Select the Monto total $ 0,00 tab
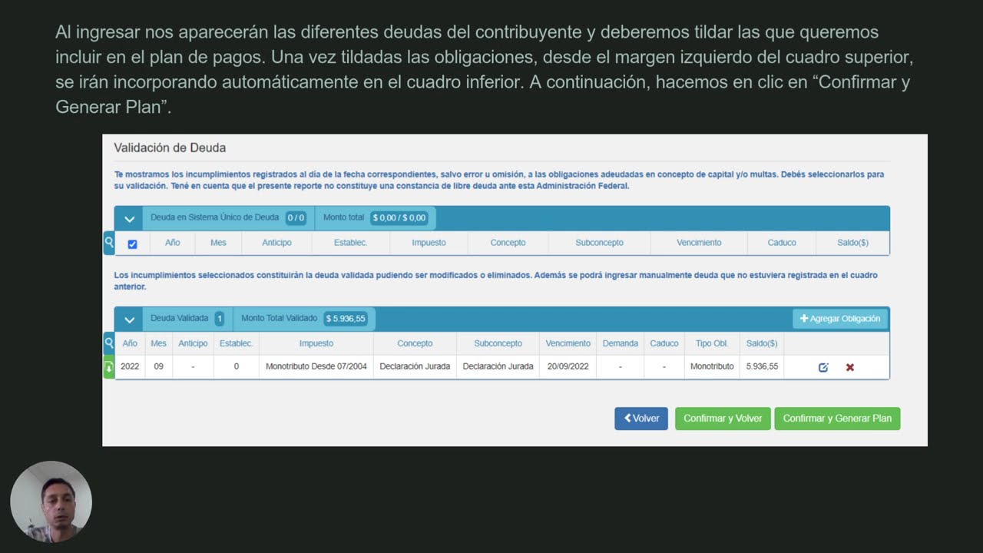983x553 pixels. pos(376,217)
